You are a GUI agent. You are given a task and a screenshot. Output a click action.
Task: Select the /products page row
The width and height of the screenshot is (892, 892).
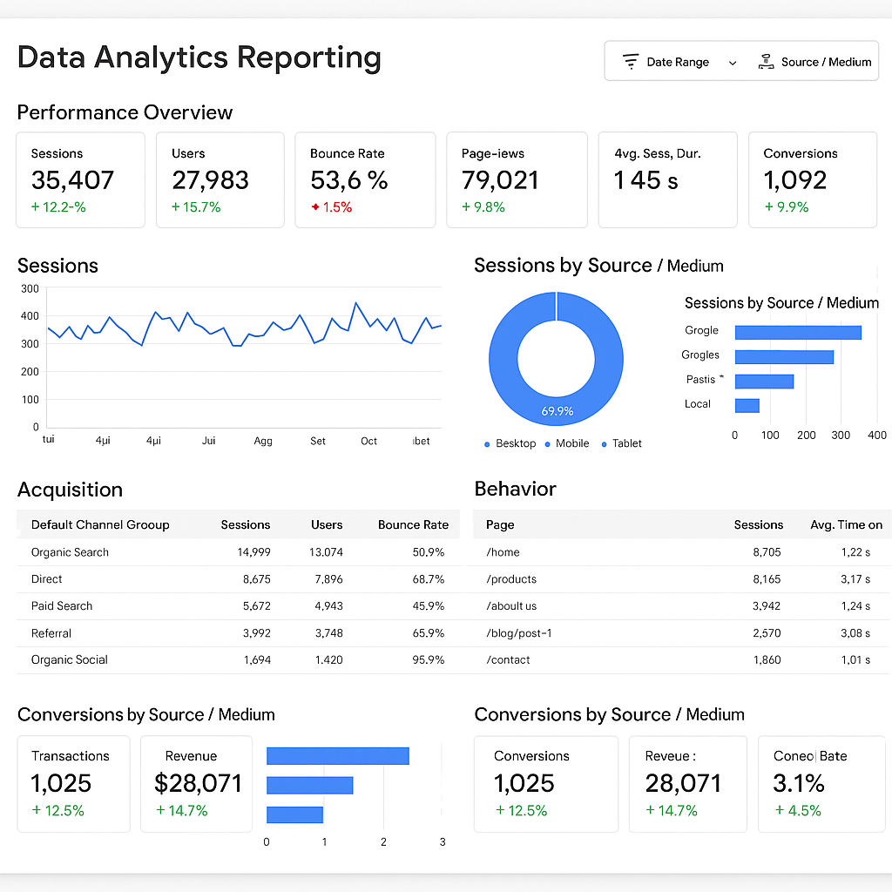coord(681,579)
